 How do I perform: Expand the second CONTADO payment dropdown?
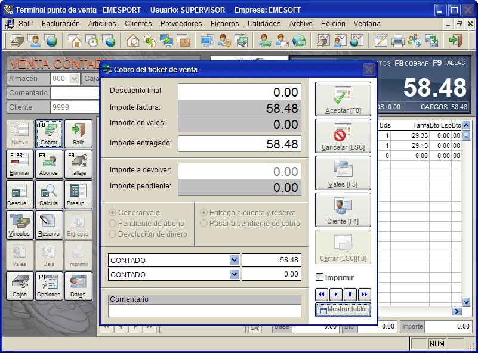pyautogui.click(x=234, y=274)
